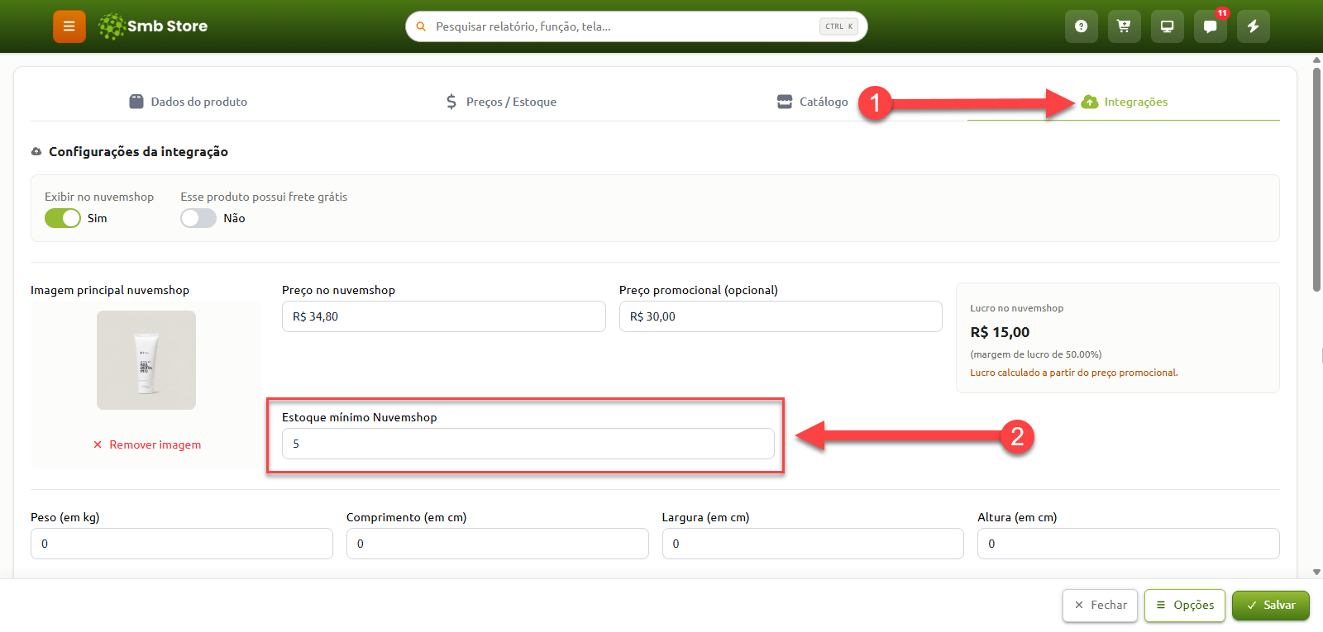1323x632 pixels.
Task: Toggle Exibir no nuvemshop switch
Action: [63, 218]
